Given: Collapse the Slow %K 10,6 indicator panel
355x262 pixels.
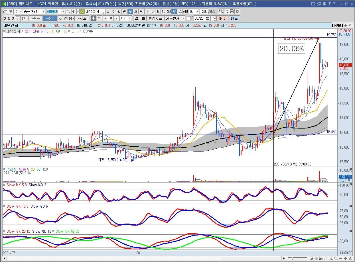Looking at the screenshot, I should click(351, 206).
